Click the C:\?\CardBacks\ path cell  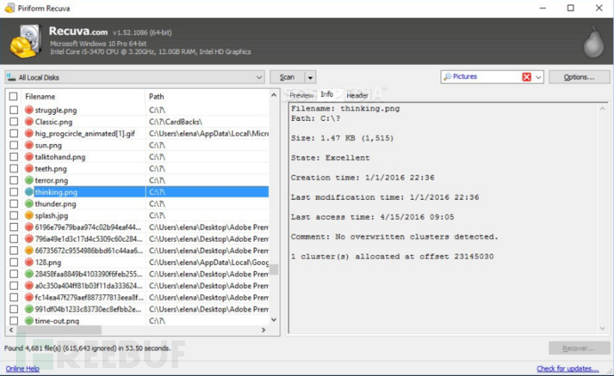(175, 122)
